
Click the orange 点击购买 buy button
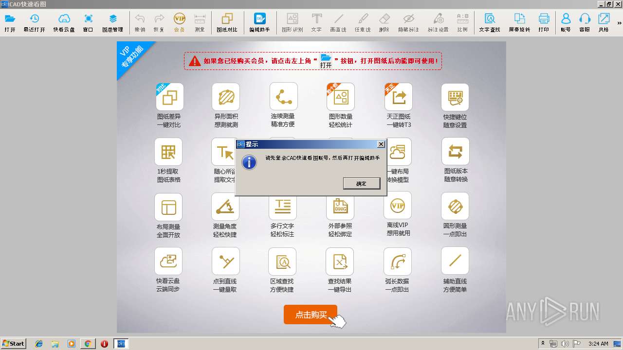click(311, 315)
